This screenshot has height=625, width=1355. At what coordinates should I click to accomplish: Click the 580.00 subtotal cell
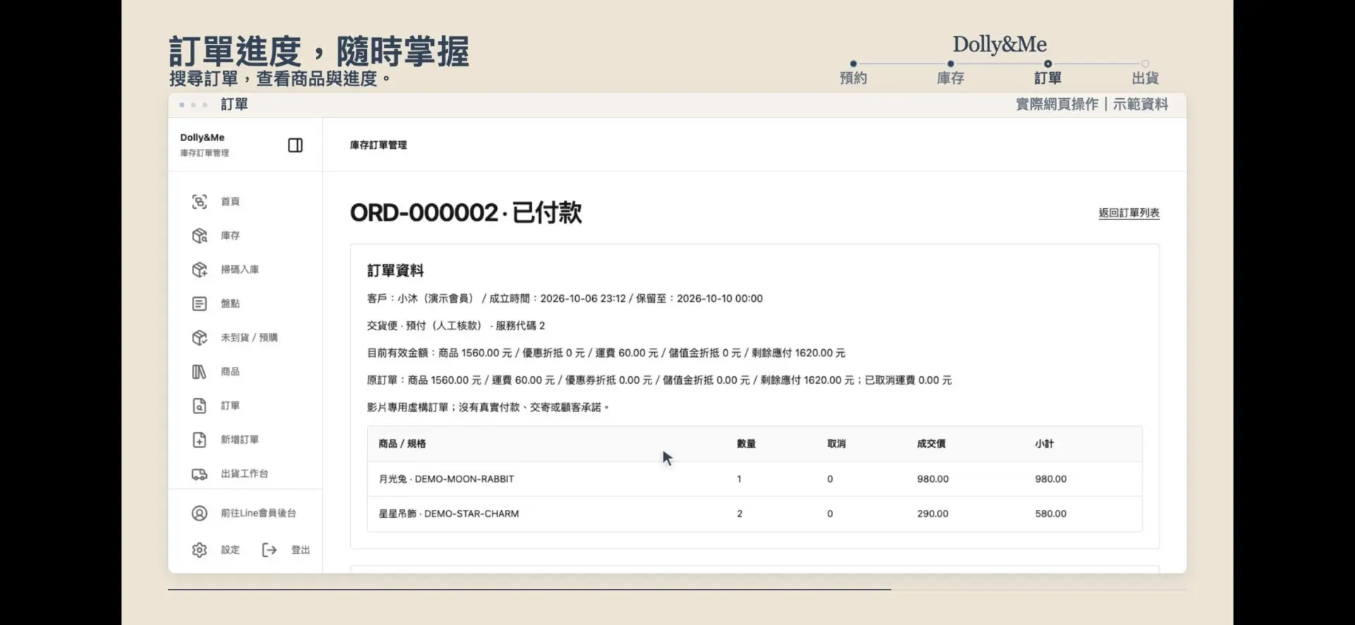1051,514
